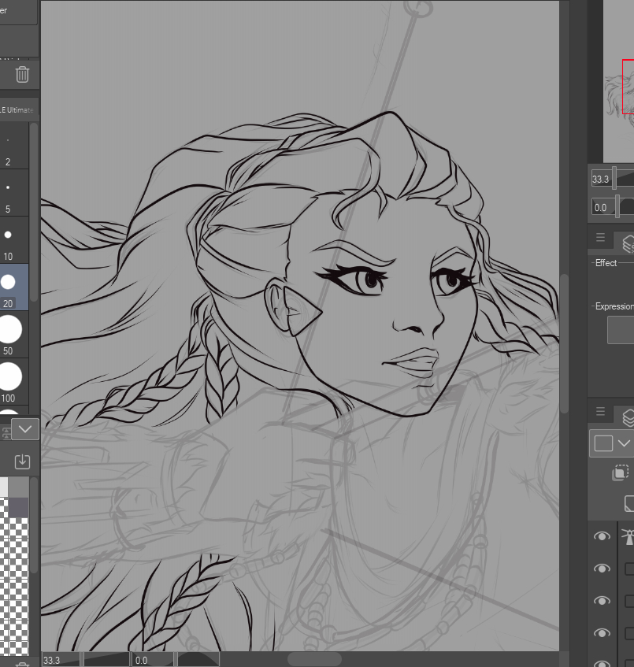Screen dimensions: 634x667
Task: Open the Layer panel hamburger menu
Action: [x=600, y=413]
